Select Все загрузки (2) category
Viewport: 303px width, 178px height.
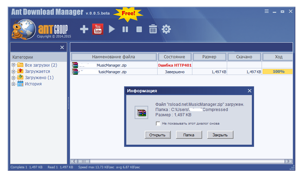(41, 65)
